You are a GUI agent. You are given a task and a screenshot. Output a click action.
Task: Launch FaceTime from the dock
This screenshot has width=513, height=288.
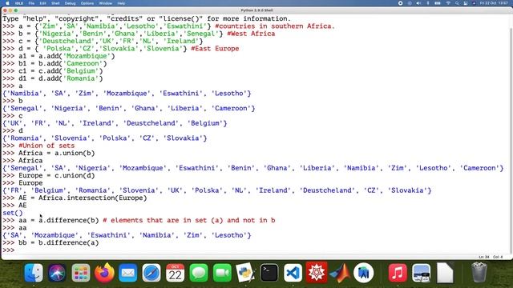tap(222, 272)
